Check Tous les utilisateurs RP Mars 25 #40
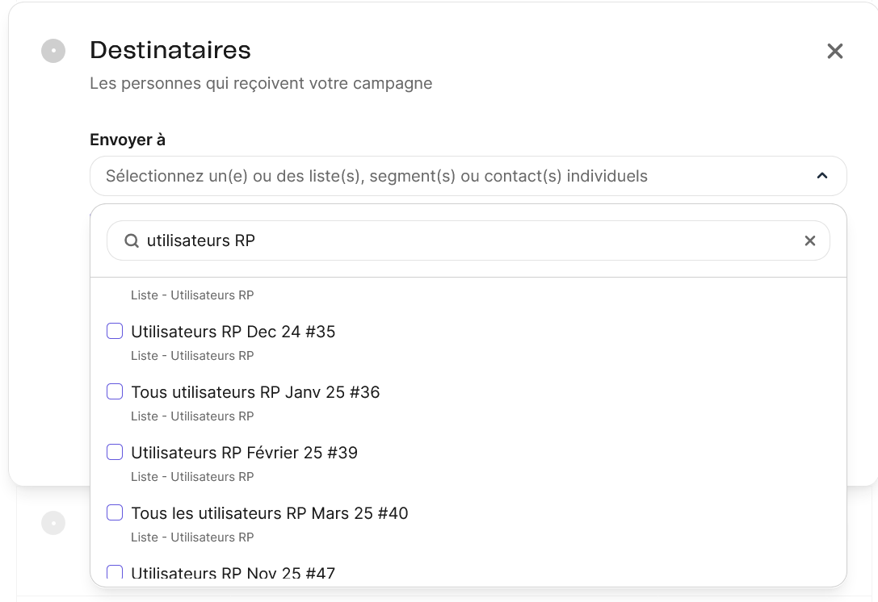Image resolution: width=878 pixels, height=602 pixels. 115,512
